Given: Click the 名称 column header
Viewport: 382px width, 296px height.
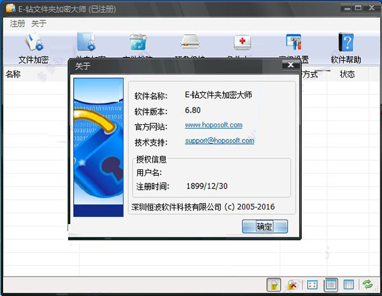Looking at the screenshot, I should click(x=13, y=74).
